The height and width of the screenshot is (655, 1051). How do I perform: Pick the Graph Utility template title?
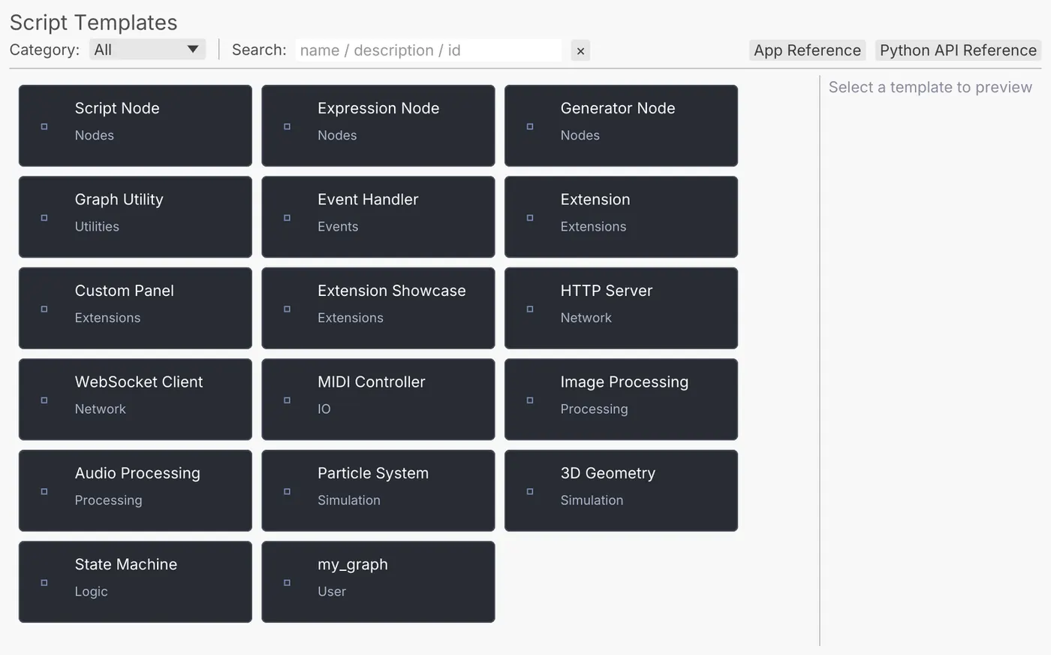click(119, 200)
